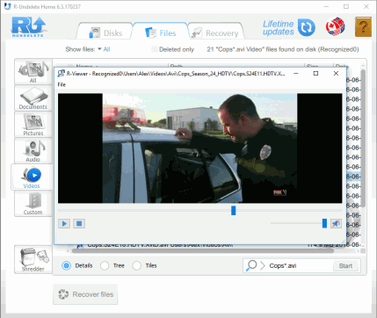This screenshot has width=377, height=318.
Task: Maximize the R-Viewer window
Action: click(315, 74)
